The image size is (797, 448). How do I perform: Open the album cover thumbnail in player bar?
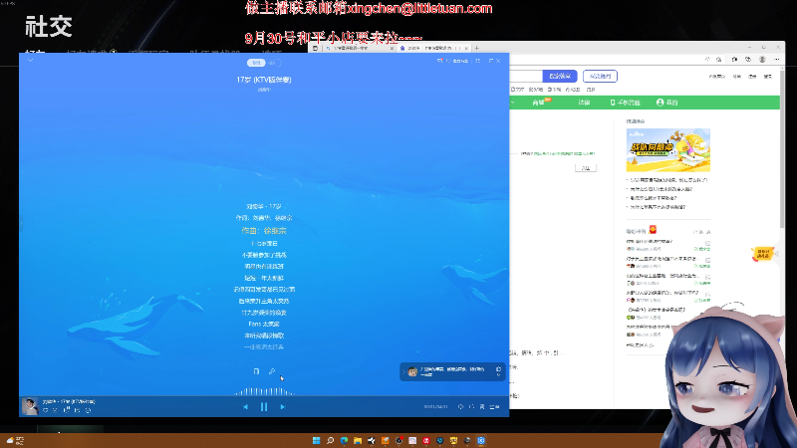pos(30,406)
